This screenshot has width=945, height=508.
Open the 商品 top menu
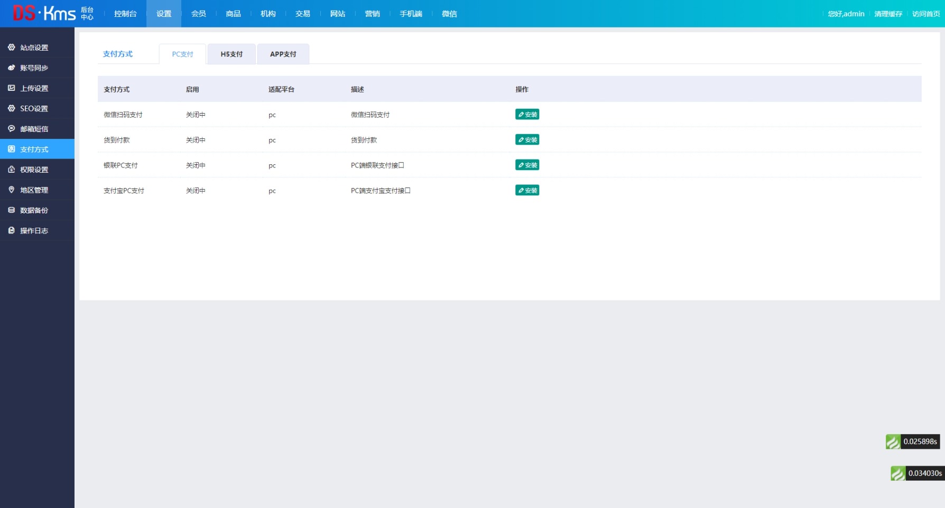tap(234, 14)
